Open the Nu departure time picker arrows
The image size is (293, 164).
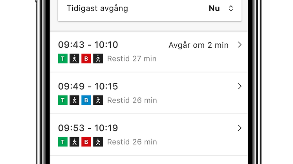231,8
